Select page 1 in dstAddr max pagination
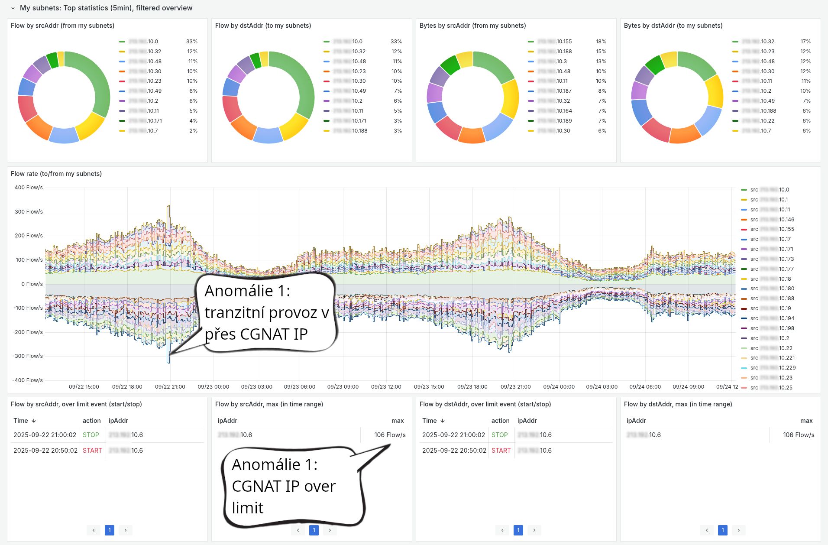 pyautogui.click(x=722, y=530)
